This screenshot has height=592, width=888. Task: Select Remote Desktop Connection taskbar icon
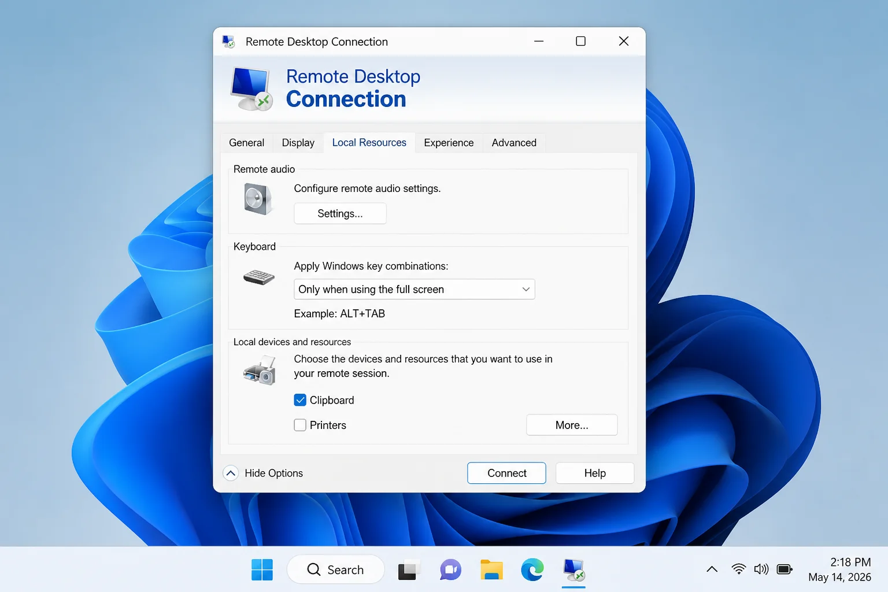pos(574,570)
